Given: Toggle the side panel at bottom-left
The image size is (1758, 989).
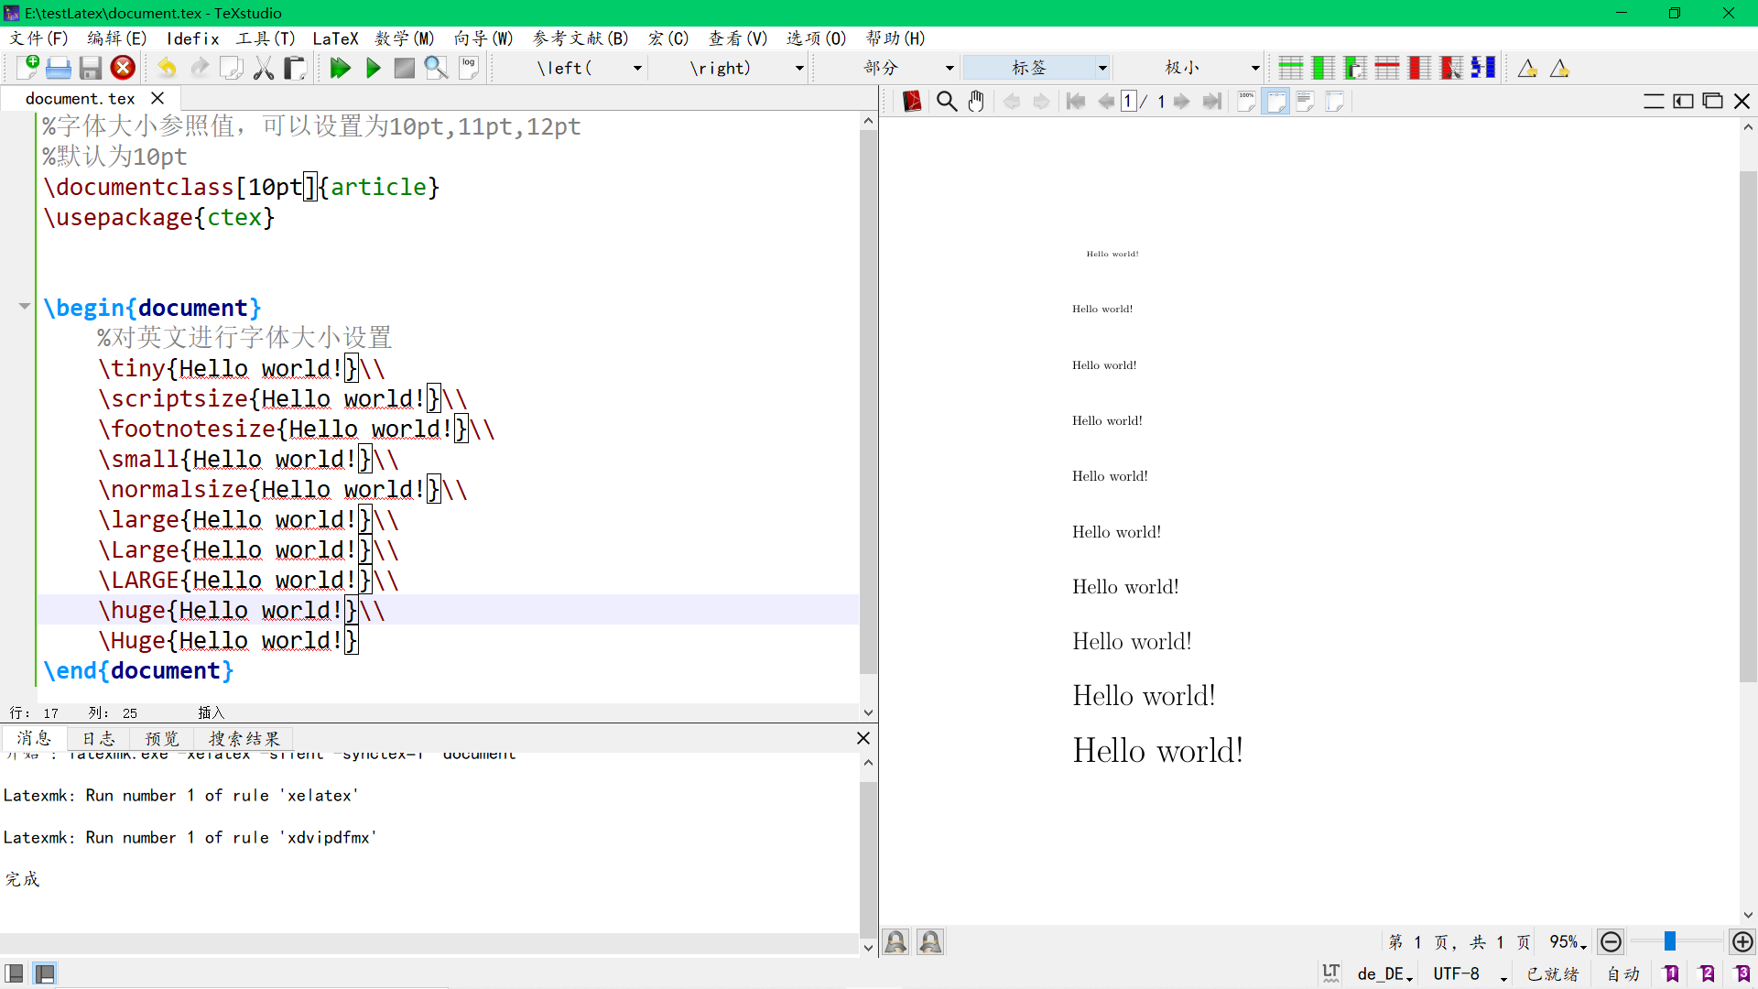Looking at the screenshot, I should pos(14,973).
